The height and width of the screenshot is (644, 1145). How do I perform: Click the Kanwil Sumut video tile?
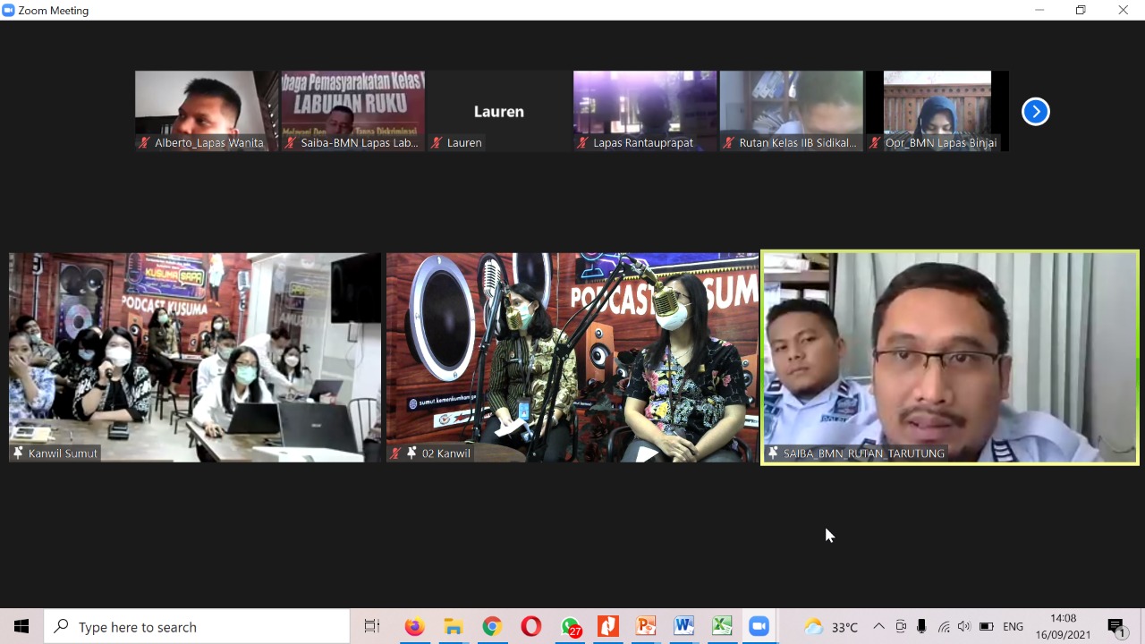[195, 357]
